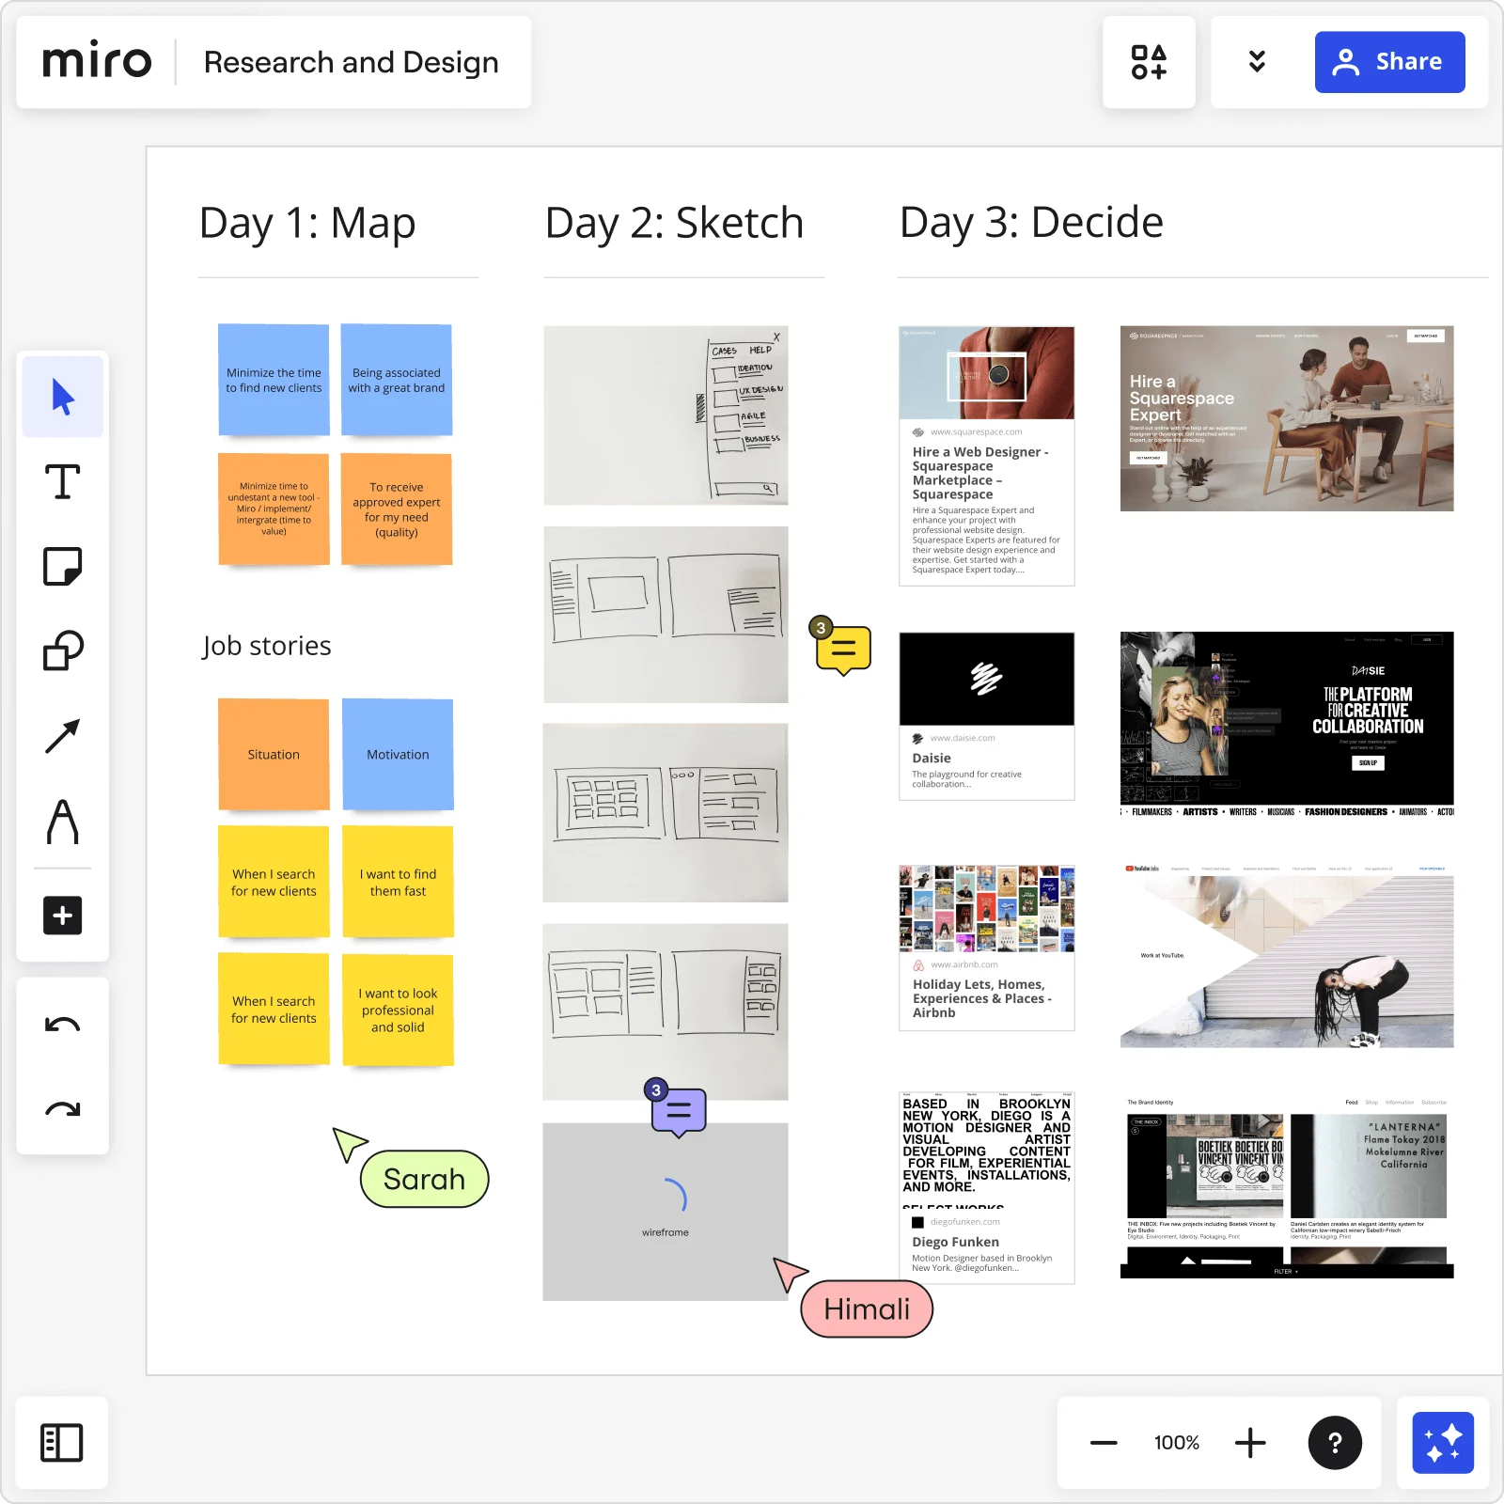This screenshot has width=1504, height=1504.
Task: Open the help question mark
Action: coord(1335,1443)
